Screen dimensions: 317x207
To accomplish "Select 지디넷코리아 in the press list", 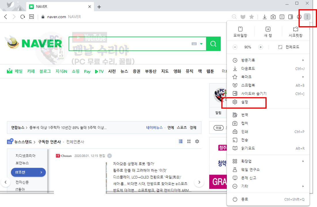I will point(25,156).
